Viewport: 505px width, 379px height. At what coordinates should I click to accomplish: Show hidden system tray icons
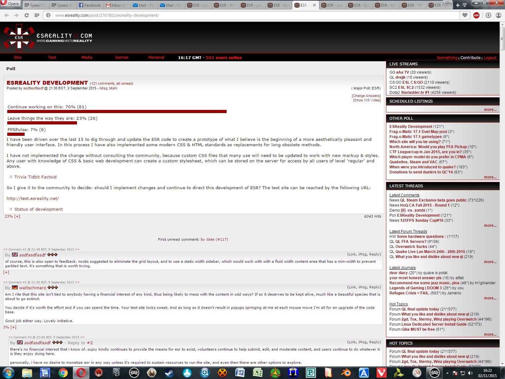coord(447,373)
